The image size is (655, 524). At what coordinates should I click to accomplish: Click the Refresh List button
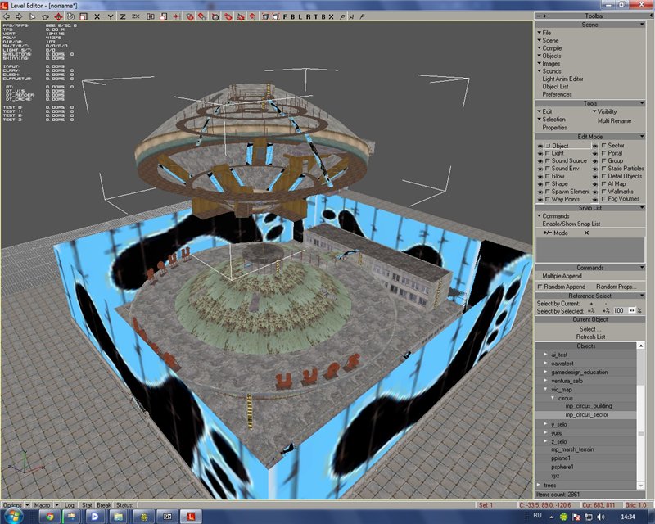pos(590,337)
